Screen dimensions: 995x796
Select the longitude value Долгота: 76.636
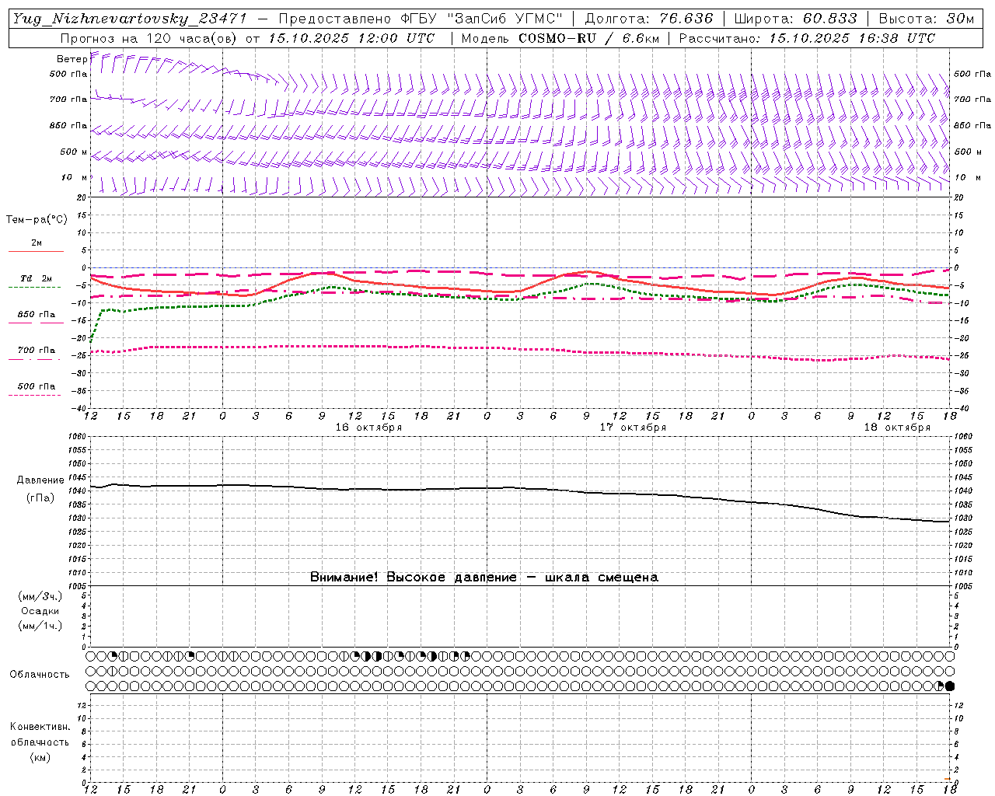click(648, 19)
